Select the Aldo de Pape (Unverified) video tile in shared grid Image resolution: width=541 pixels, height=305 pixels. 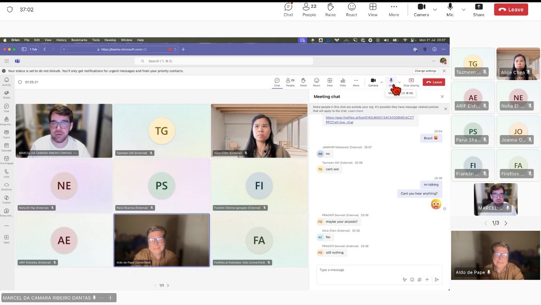[162, 240]
